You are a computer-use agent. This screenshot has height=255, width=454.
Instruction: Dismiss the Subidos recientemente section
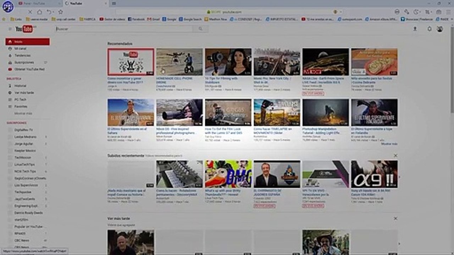click(x=395, y=155)
